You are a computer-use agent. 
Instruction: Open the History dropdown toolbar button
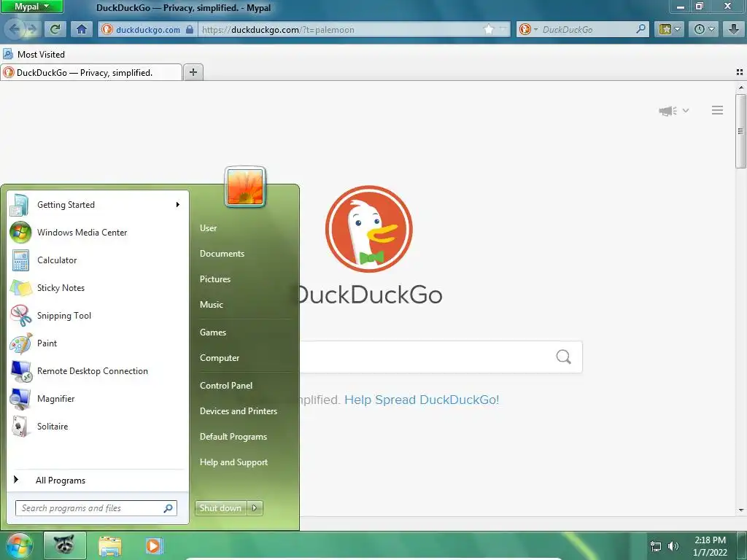(704, 29)
